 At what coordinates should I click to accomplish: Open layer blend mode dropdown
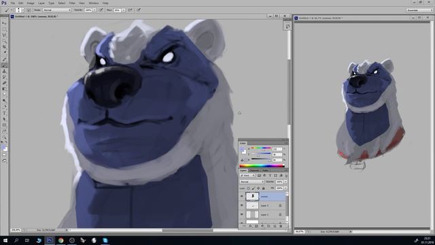(252, 182)
